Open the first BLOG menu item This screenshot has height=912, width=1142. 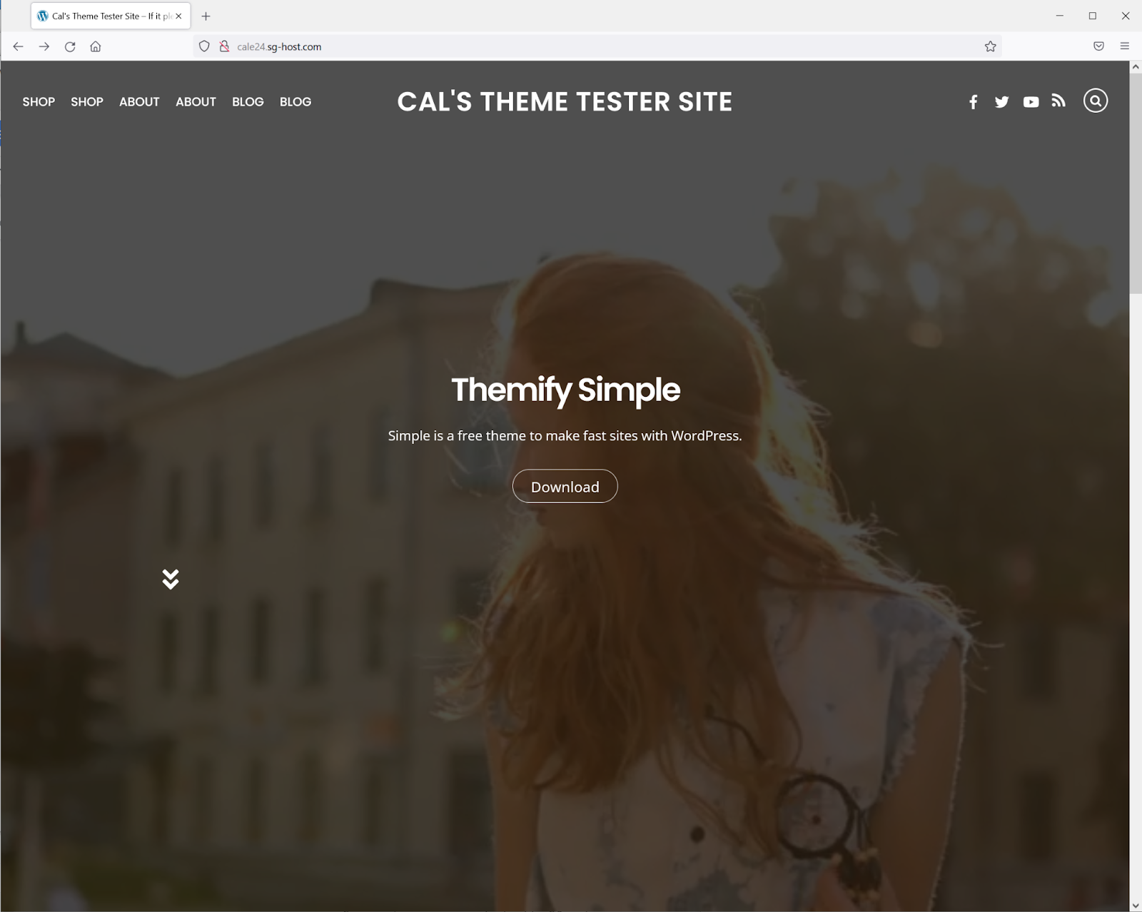(248, 102)
